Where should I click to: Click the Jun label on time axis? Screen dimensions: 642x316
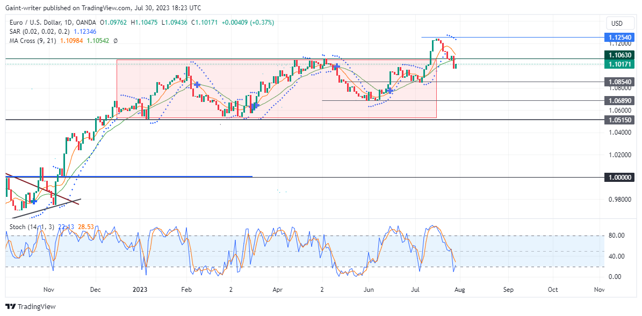point(369,289)
